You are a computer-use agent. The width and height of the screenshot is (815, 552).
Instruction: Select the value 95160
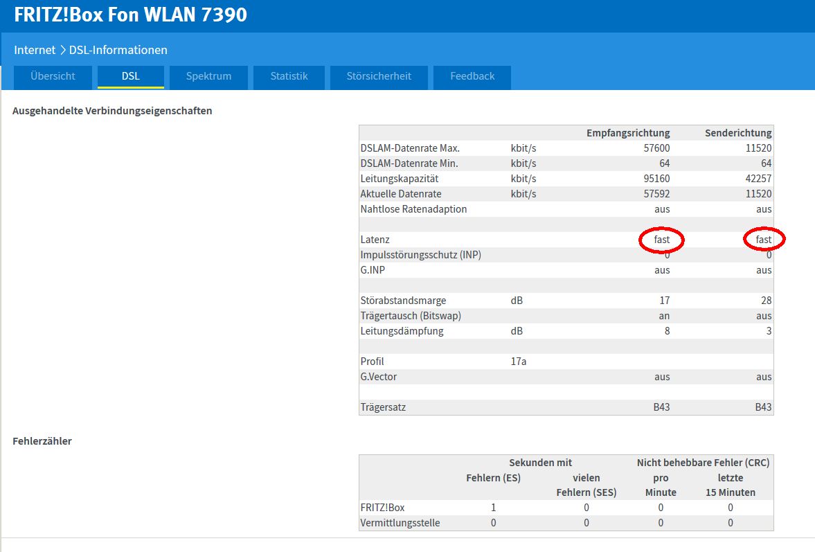[x=656, y=179]
